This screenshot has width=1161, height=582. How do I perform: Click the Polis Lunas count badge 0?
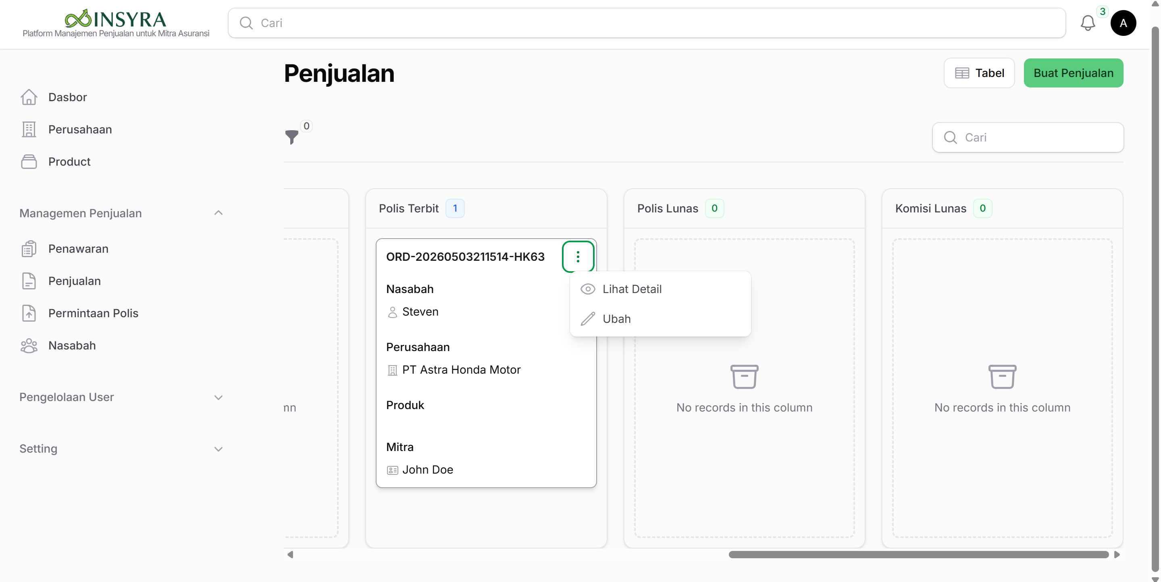(714, 208)
